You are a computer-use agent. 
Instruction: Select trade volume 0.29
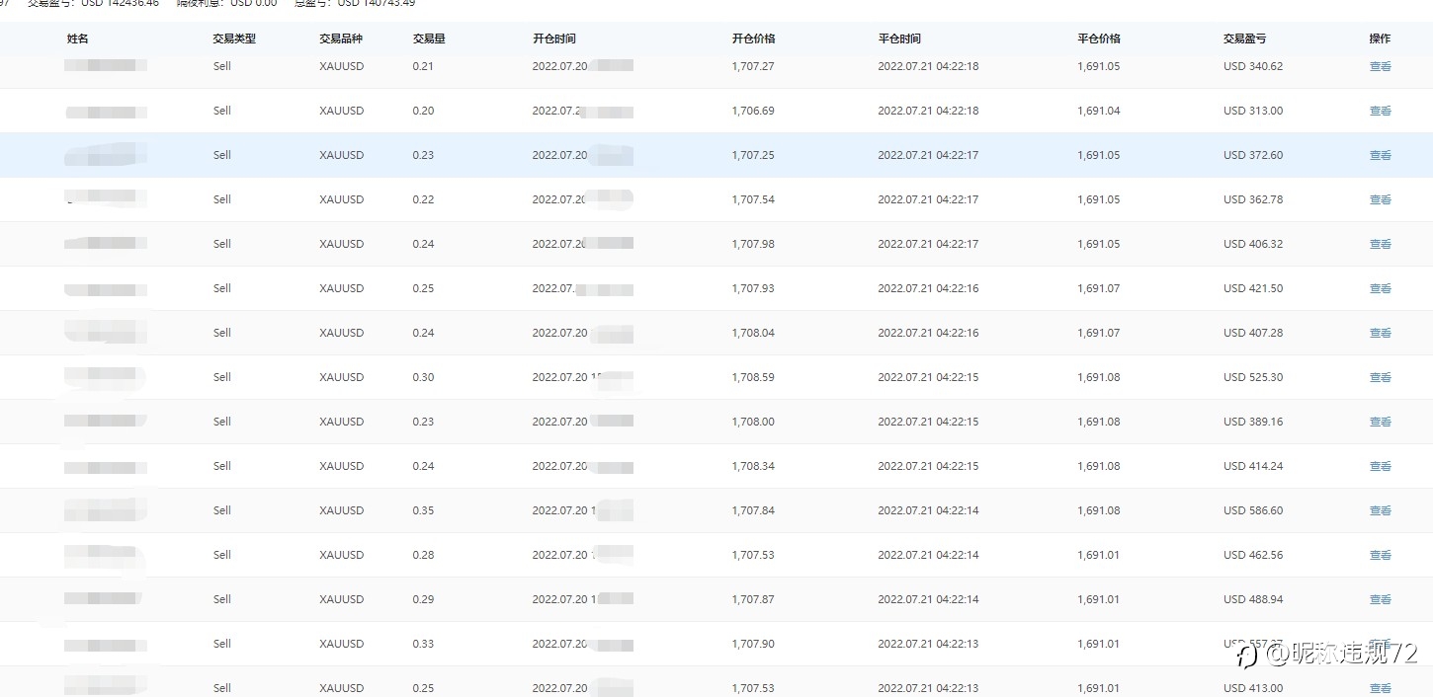click(423, 599)
